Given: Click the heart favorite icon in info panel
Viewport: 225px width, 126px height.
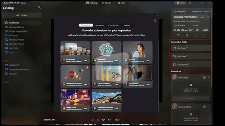Looking at the screenshot, I should tap(178, 35).
